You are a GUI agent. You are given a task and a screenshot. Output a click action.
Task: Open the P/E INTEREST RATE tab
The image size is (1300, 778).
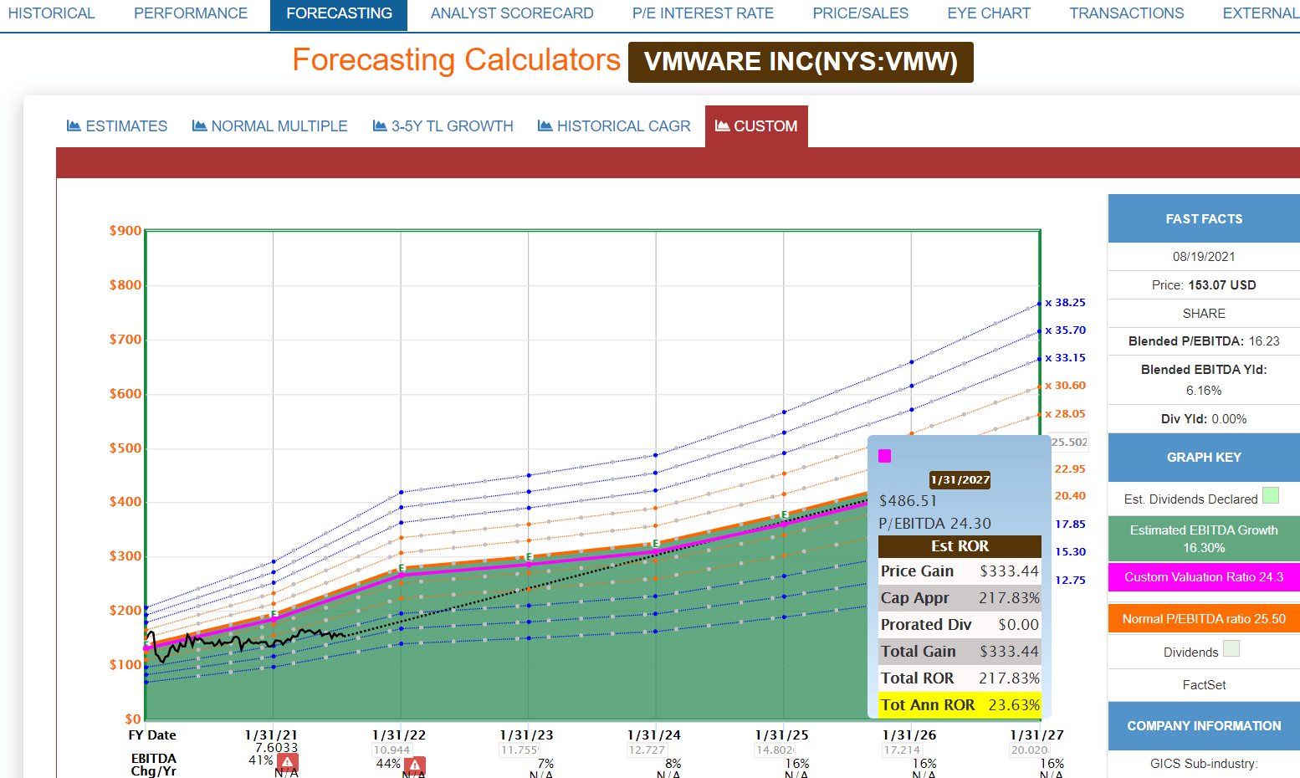pos(703,13)
